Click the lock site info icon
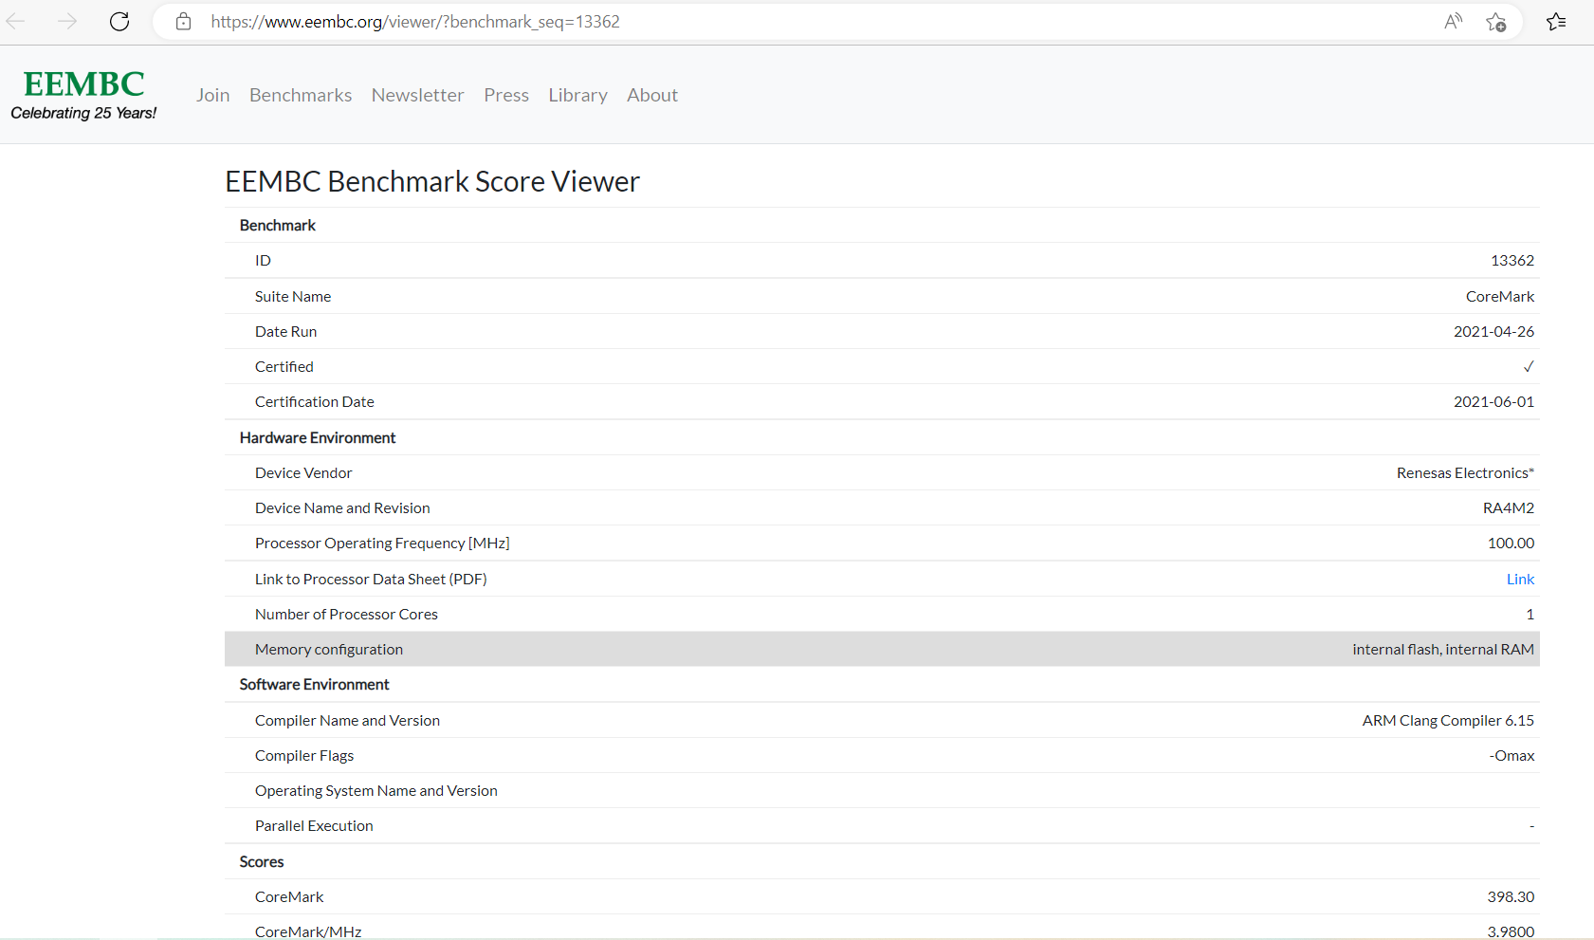The width and height of the screenshot is (1594, 940). [x=184, y=21]
